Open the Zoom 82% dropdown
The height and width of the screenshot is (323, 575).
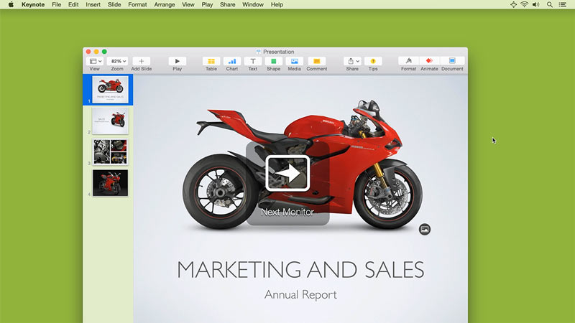118,61
